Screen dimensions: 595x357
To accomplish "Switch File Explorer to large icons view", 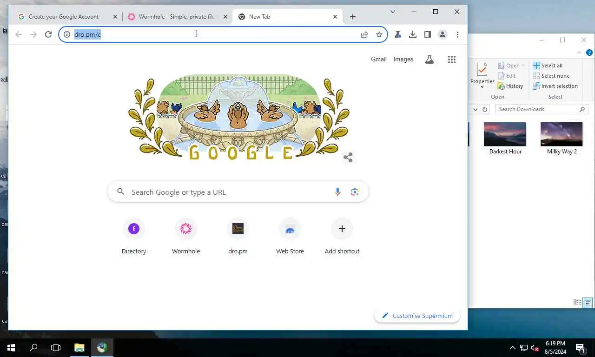I will point(588,303).
